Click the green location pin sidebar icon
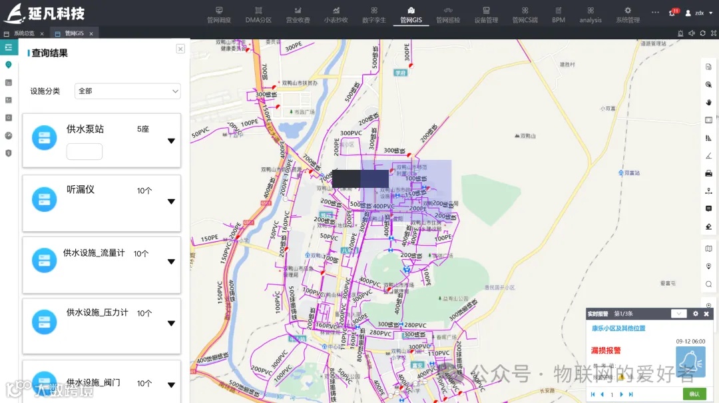 [8, 65]
